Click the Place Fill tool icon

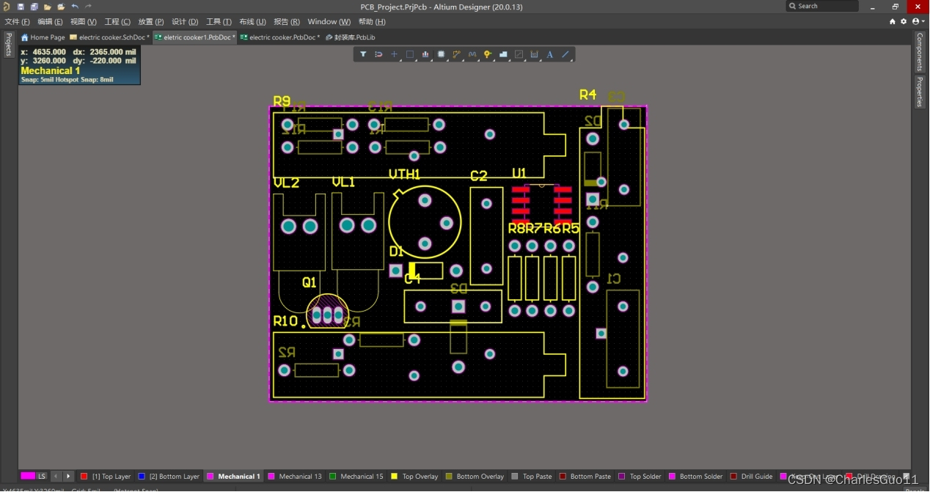519,54
